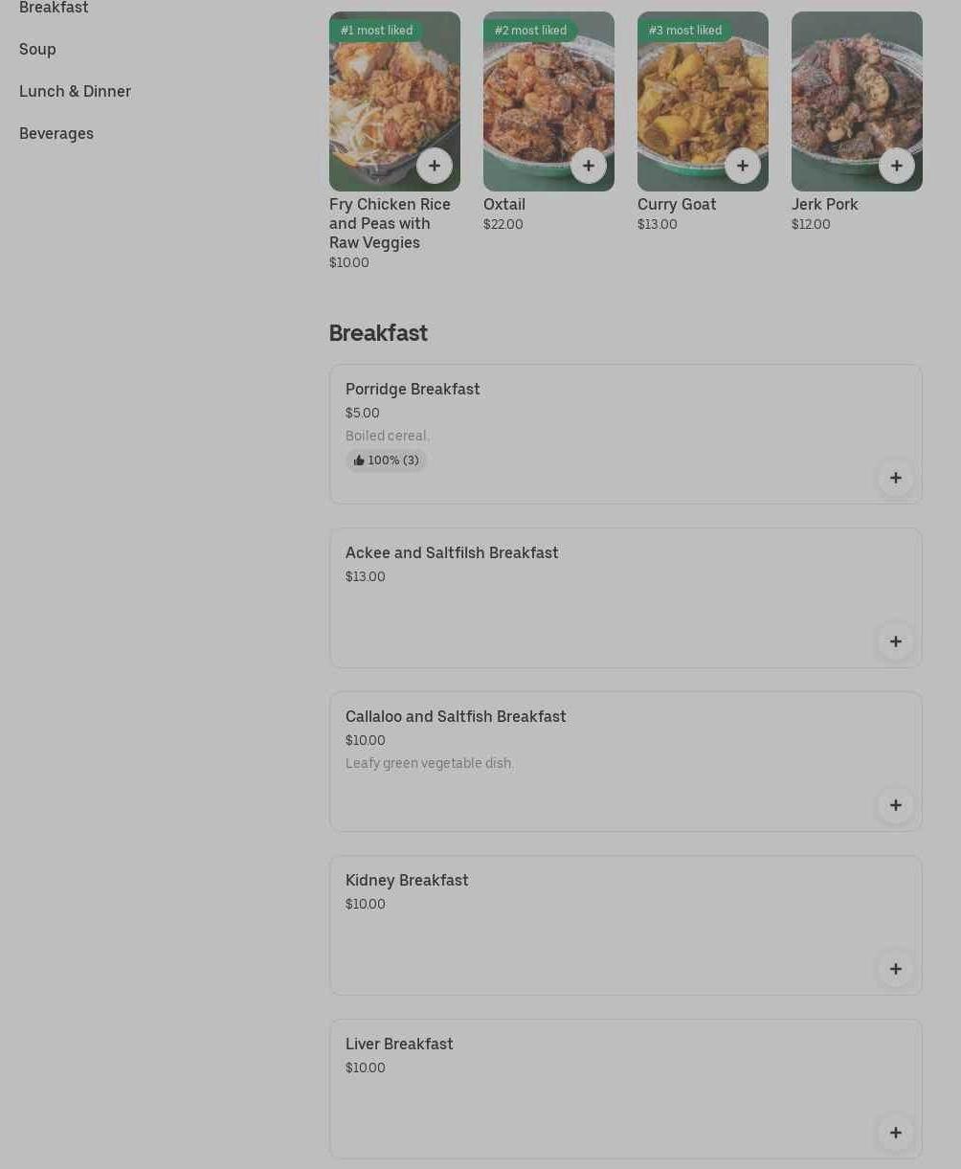Open Fry Chicken Rice and Peas title link
The image size is (961, 1169).
point(390,223)
